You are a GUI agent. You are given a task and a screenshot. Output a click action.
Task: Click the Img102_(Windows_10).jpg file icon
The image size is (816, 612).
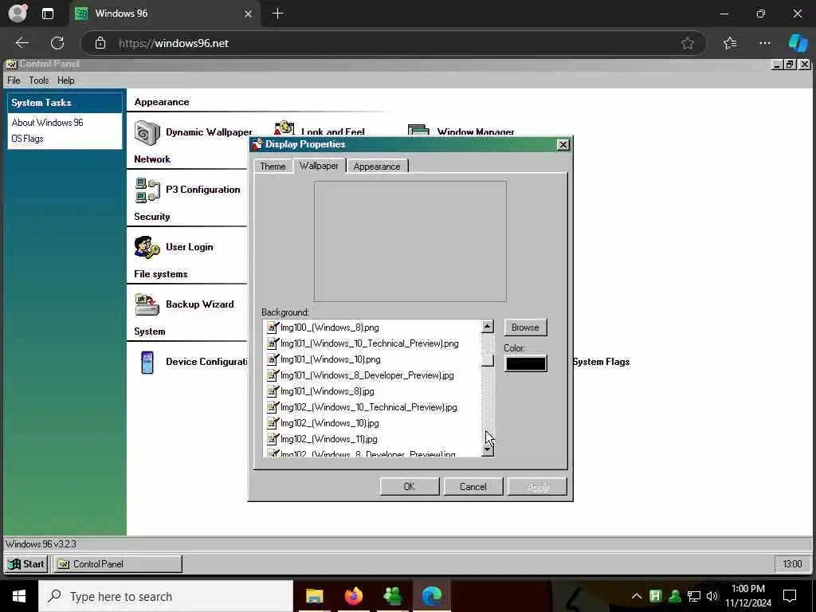pos(273,422)
